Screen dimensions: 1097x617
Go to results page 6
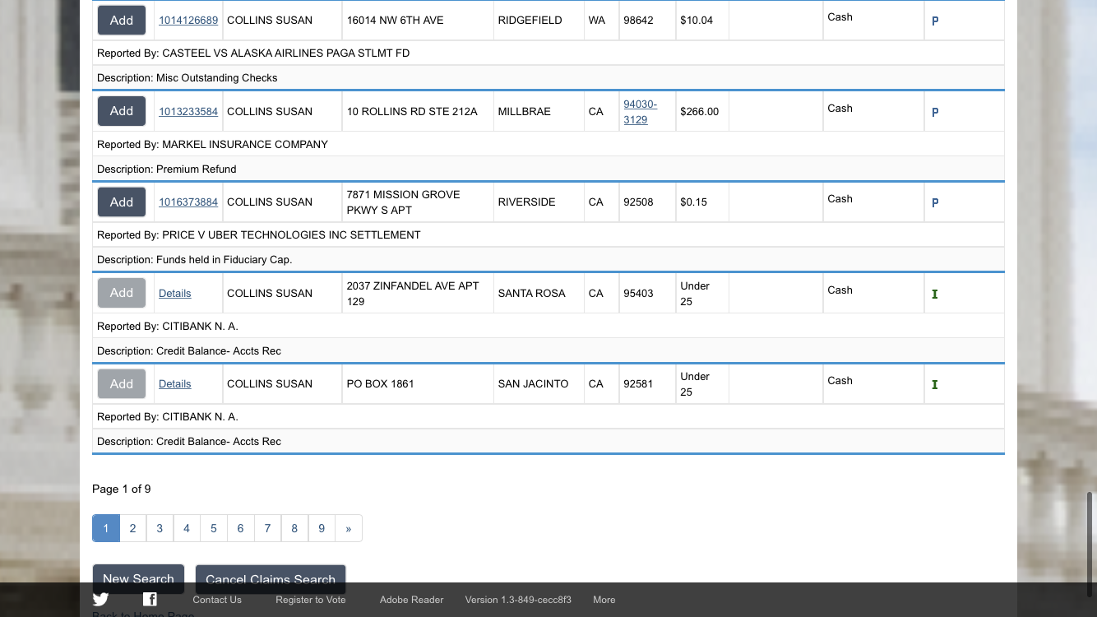point(241,528)
